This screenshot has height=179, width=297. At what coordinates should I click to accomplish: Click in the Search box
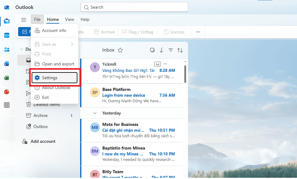coord(134,7)
